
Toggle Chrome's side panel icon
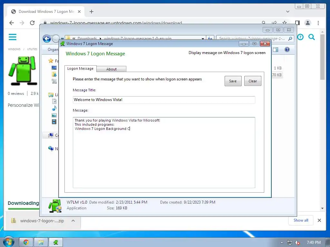click(x=297, y=23)
